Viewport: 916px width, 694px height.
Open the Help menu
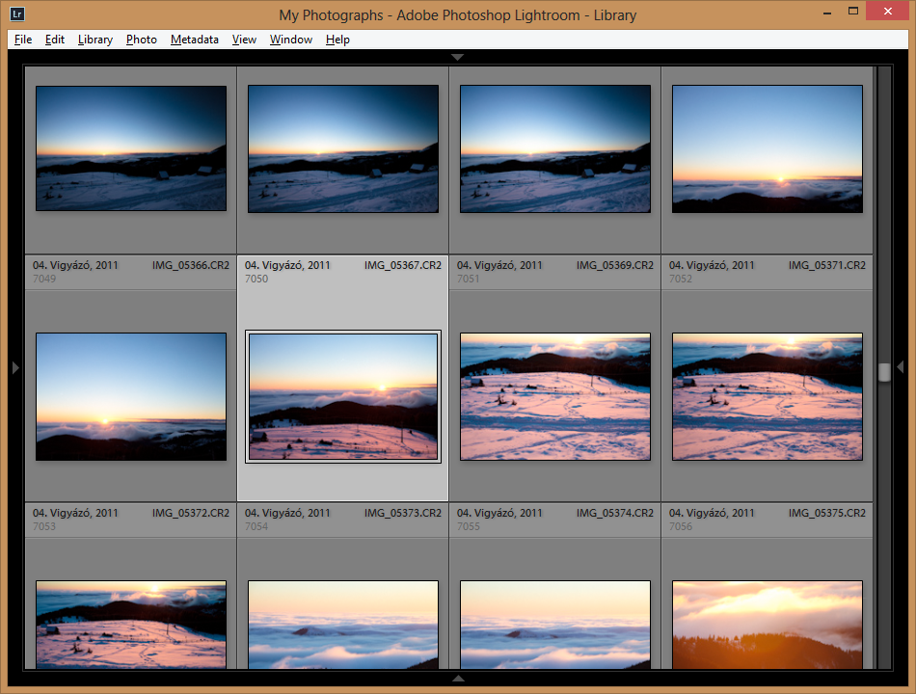click(x=337, y=40)
